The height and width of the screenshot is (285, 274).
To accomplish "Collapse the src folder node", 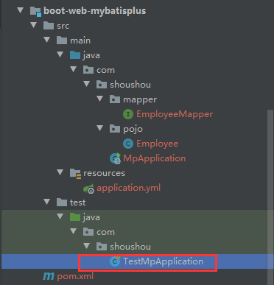I will 34,25.
